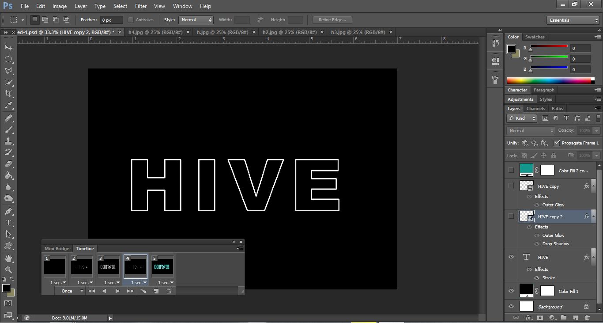Select the Brush tool

point(8,130)
